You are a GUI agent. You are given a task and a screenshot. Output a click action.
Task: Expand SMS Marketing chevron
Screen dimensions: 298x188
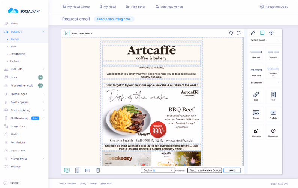click(43, 118)
